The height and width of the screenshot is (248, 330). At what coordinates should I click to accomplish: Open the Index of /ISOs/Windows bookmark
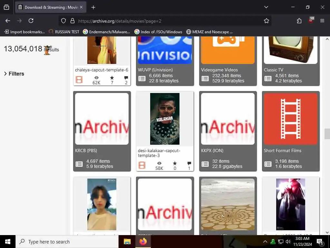point(158,32)
